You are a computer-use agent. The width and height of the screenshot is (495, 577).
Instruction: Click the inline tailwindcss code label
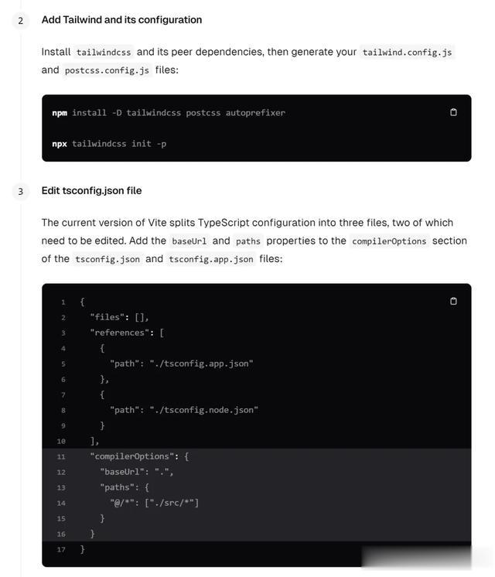[x=104, y=52]
